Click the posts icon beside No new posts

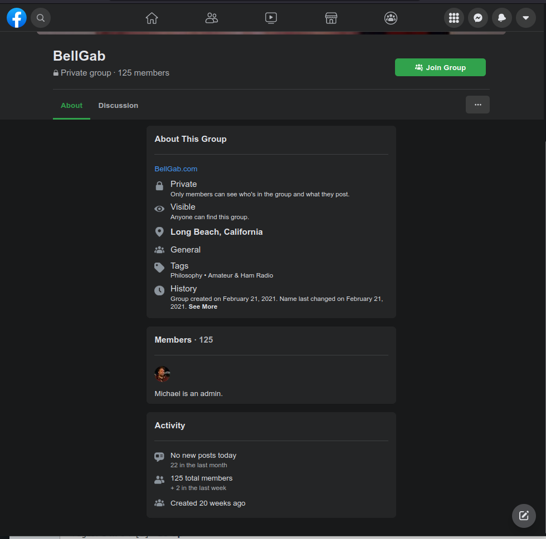pos(159,457)
